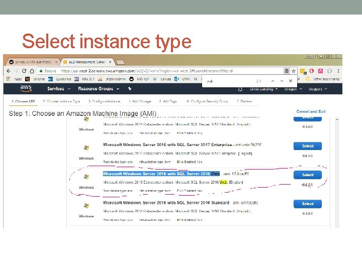The height and width of the screenshot is (271, 362).
Task: Click the browser forward arrow
Action: point(16,71)
